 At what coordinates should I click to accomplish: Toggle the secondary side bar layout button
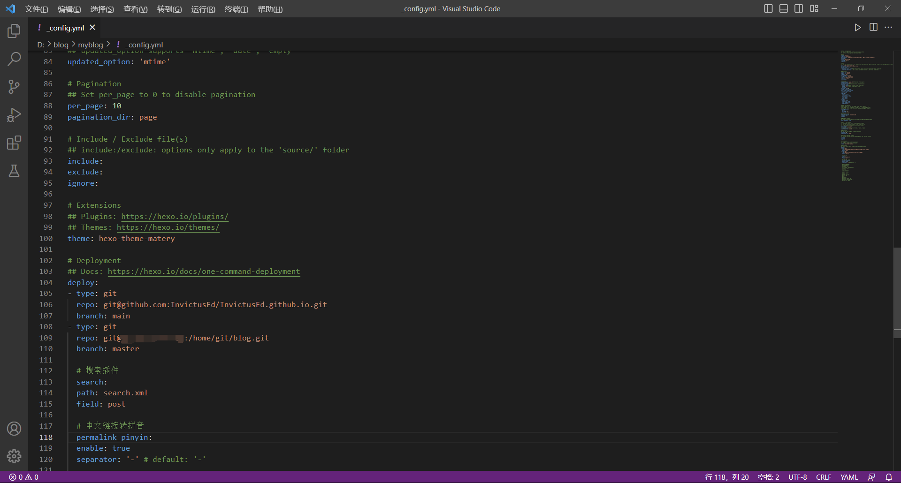pyautogui.click(x=799, y=9)
